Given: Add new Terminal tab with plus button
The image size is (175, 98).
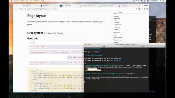Looking at the screenshot, I should [164, 47].
